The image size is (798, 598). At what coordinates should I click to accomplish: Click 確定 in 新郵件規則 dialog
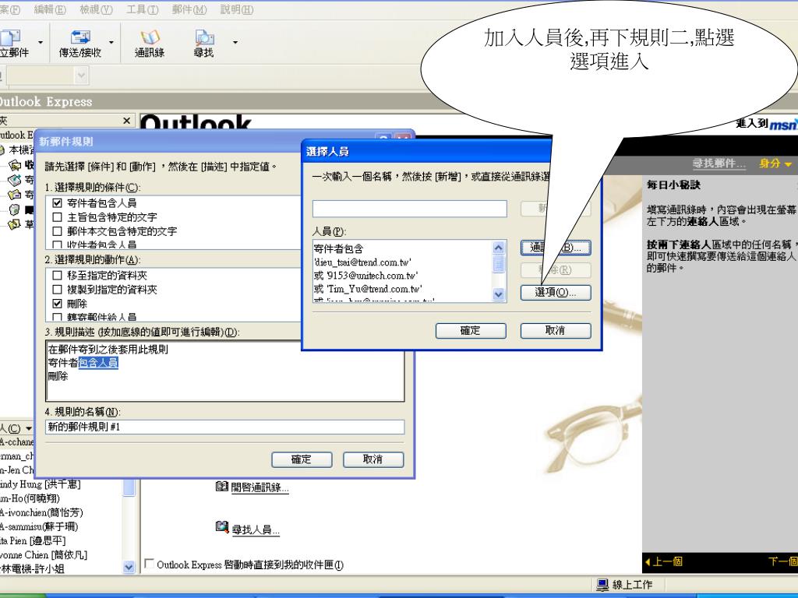tap(302, 459)
